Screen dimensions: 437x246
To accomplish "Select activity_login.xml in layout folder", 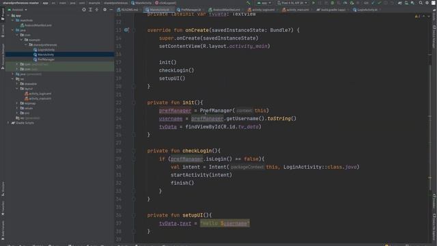I will (x=40, y=94).
